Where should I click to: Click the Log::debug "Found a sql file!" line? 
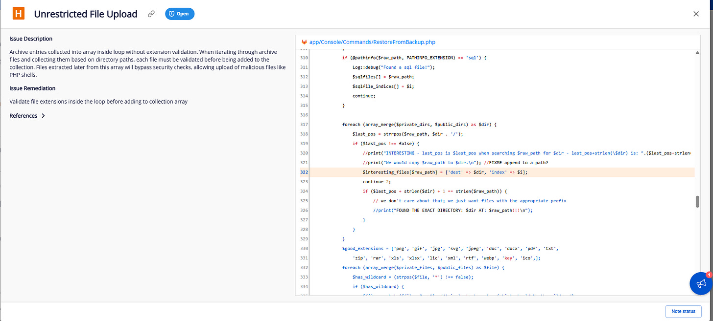click(x=393, y=67)
